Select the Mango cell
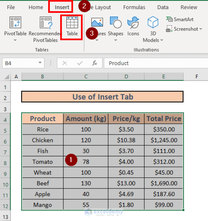The height and width of the screenshot is (221, 208). [43, 205]
